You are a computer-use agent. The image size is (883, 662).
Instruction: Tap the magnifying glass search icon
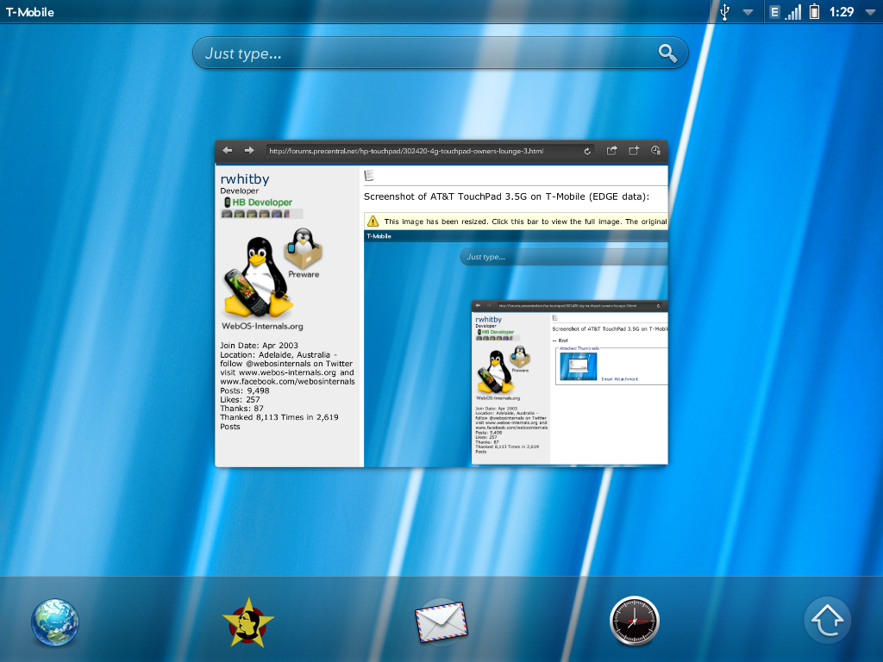(x=667, y=53)
